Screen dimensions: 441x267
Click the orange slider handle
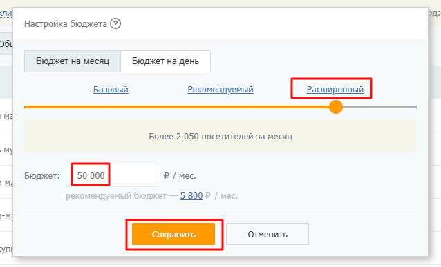coord(336,107)
